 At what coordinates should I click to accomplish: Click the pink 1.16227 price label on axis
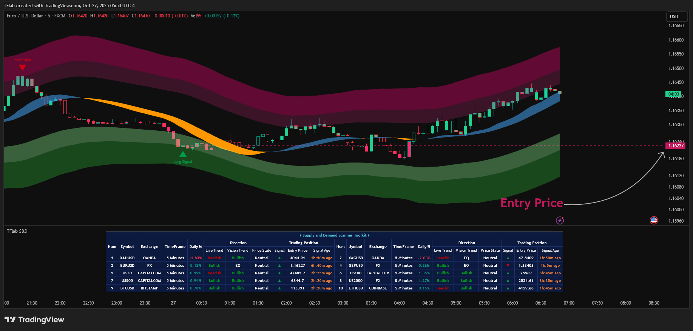pyautogui.click(x=675, y=146)
